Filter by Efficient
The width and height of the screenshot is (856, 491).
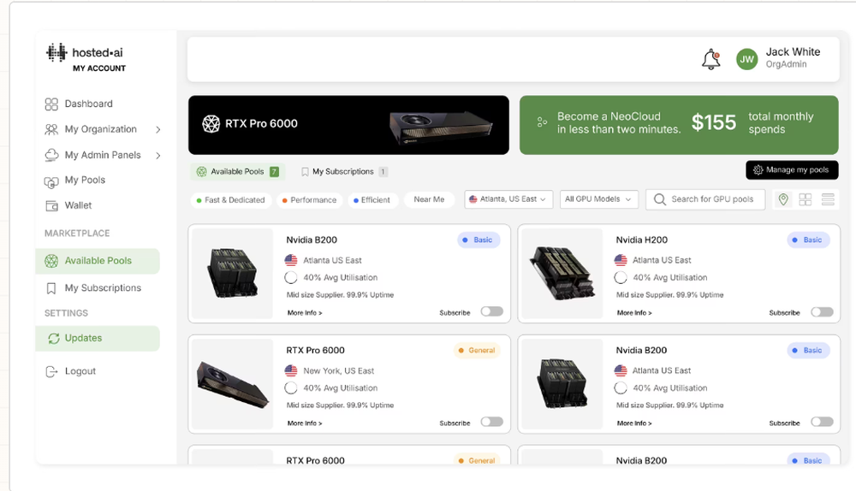pyautogui.click(x=372, y=200)
